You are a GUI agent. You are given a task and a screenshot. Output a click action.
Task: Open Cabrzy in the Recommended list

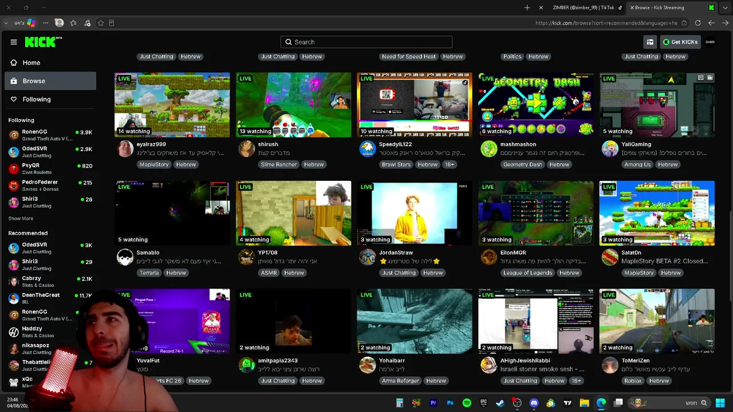50,282
